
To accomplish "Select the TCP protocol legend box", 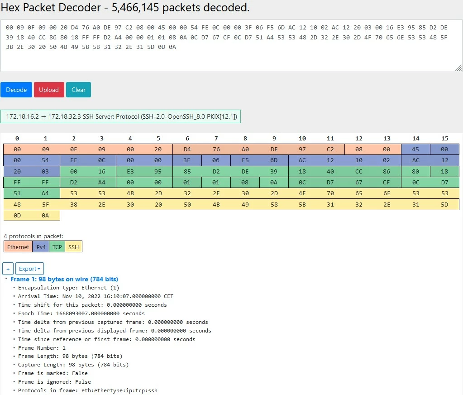I will [57, 247].
